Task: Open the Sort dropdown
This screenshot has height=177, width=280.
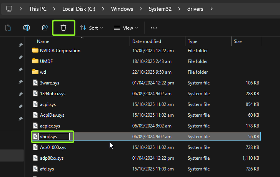Action: (92, 28)
